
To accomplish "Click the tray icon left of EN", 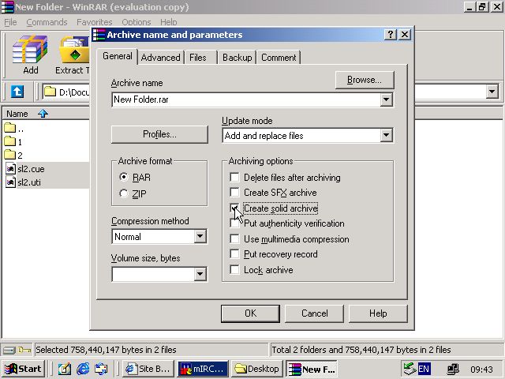I will coord(410,369).
